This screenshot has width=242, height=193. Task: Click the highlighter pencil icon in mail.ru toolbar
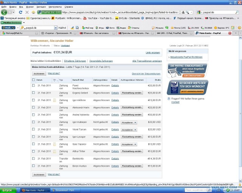point(72,28)
